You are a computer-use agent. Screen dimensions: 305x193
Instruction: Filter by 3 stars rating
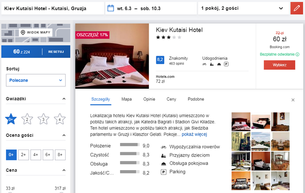coord(43,119)
